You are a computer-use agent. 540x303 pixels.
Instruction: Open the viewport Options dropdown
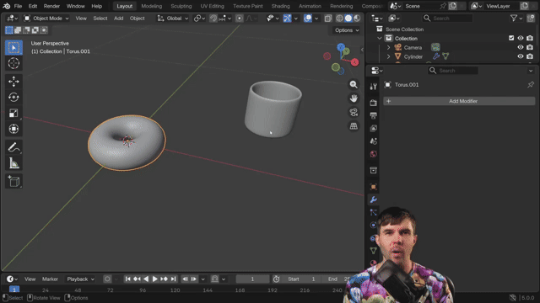point(347,30)
